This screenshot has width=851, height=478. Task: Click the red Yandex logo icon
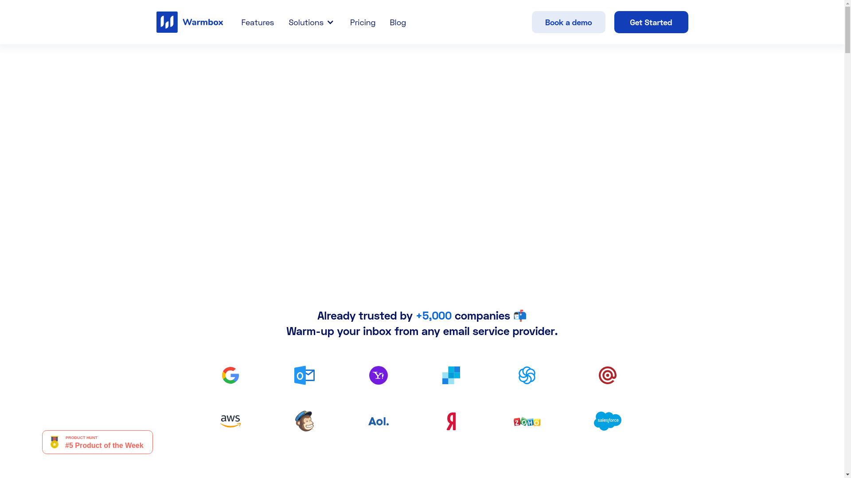pos(451,421)
